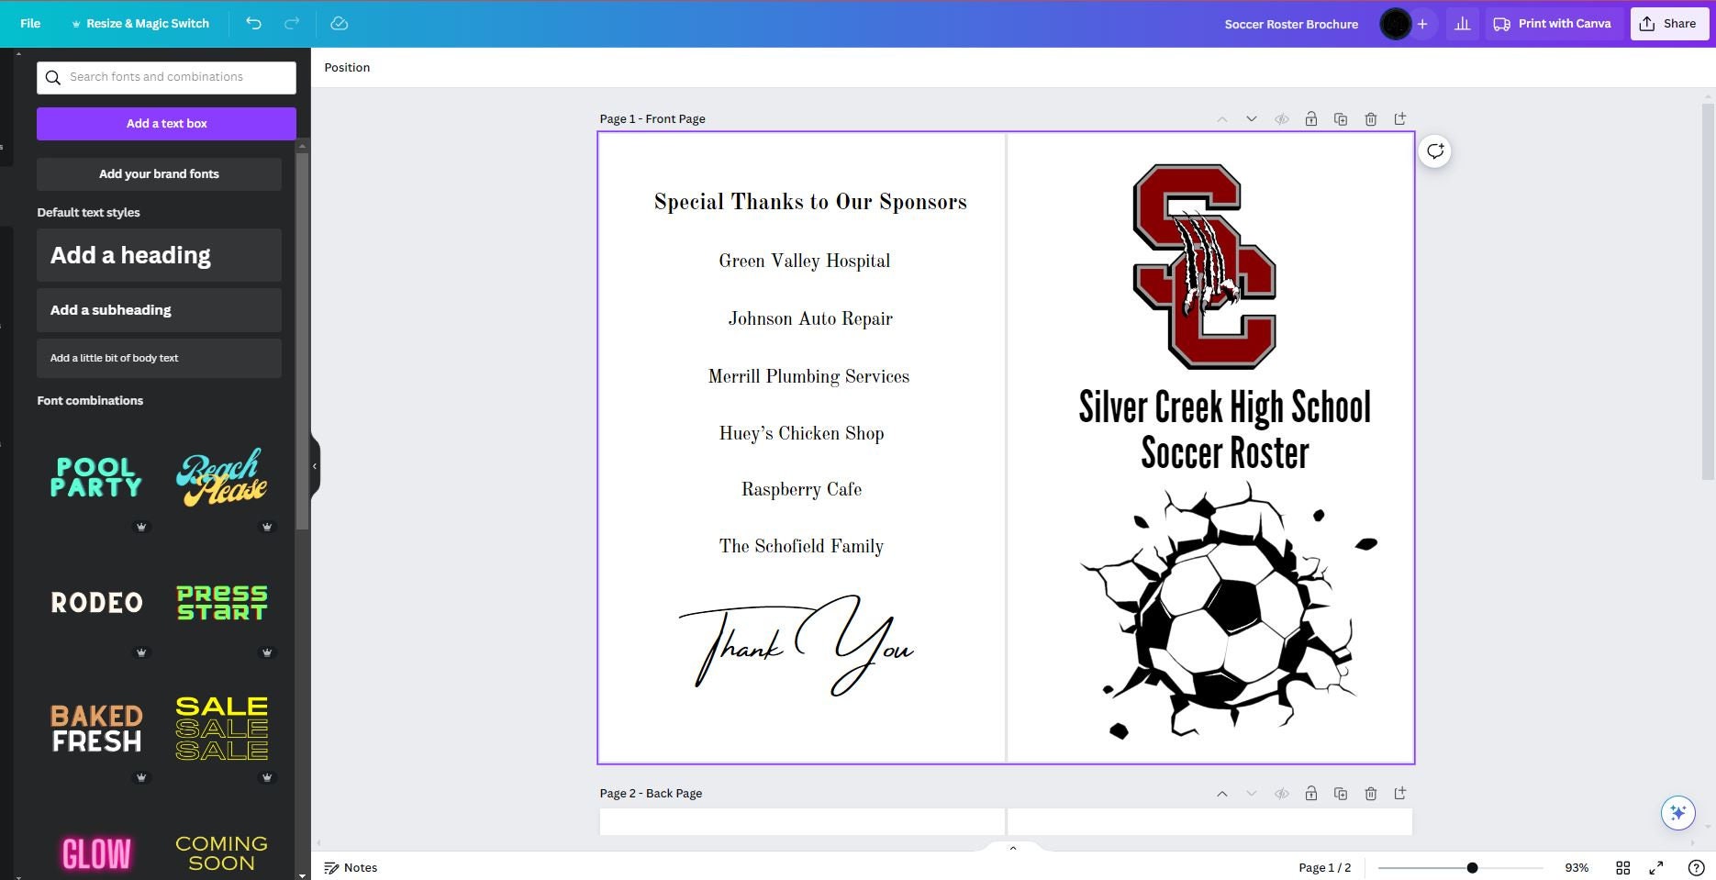This screenshot has height=880, width=1716.
Task: Toggle the Notes panel
Action: click(x=351, y=867)
